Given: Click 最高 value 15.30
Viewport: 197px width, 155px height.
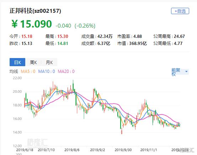Looking at the screenshot, I should click(63, 36).
